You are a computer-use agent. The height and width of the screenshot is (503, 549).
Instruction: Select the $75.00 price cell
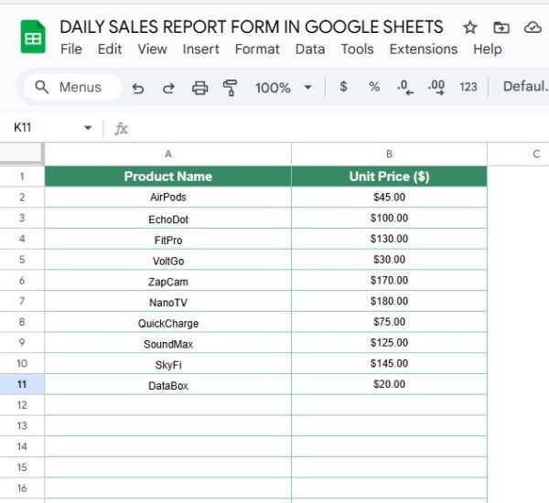(x=389, y=322)
